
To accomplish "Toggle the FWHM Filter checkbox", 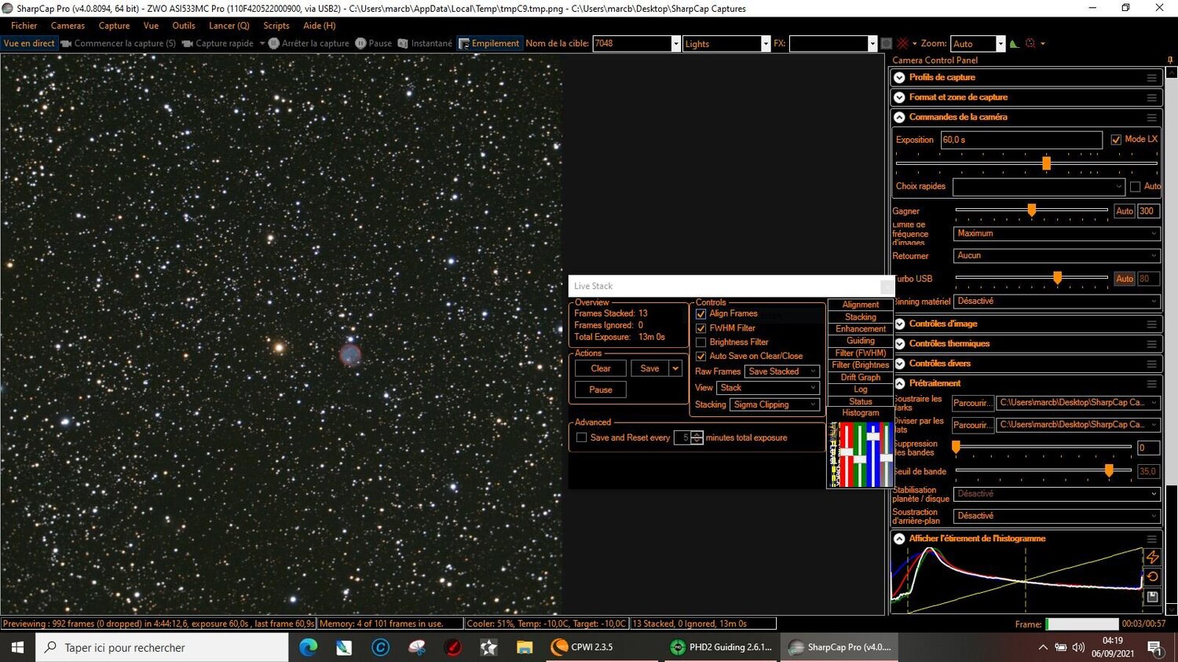I will pyautogui.click(x=701, y=328).
